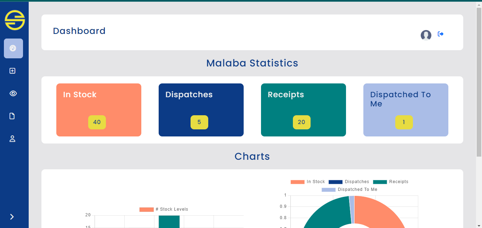Click the vertical page scrollbar
This screenshot has height=228, width=482.
coord(479,81)
